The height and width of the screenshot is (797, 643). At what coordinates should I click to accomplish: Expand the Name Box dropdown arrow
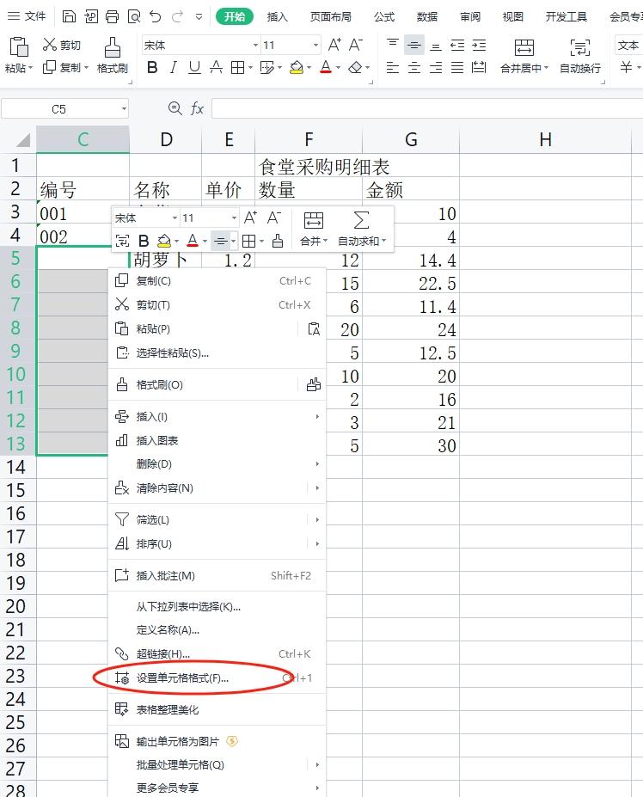pos(124,109)
